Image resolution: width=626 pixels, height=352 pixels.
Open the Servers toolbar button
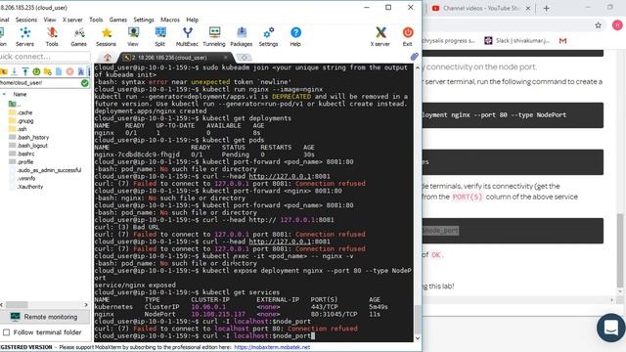click(x=24, y=37)
